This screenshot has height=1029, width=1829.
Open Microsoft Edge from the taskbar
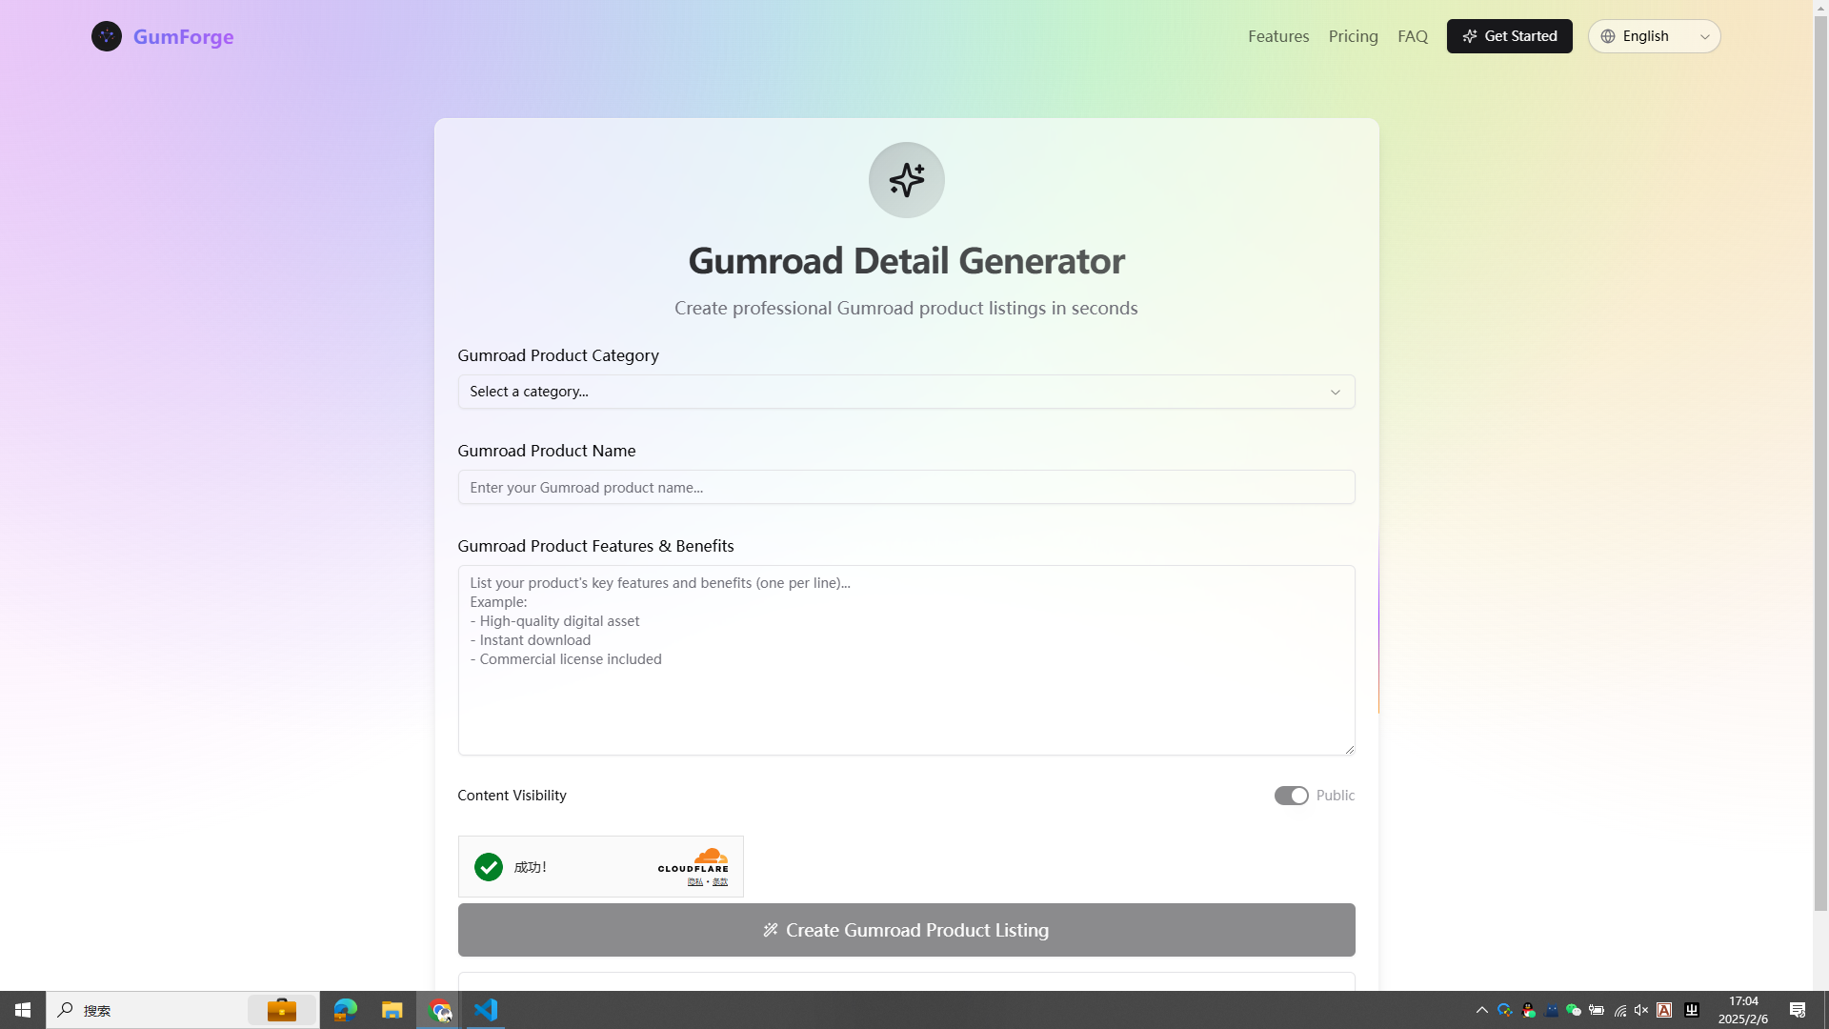coord(345,1010)
